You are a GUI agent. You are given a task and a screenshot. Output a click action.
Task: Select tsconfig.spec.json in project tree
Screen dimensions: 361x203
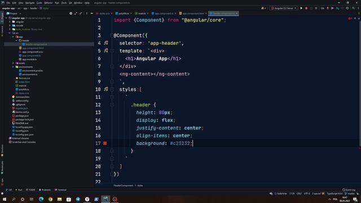pyautogui.click(x=23, y=134)
